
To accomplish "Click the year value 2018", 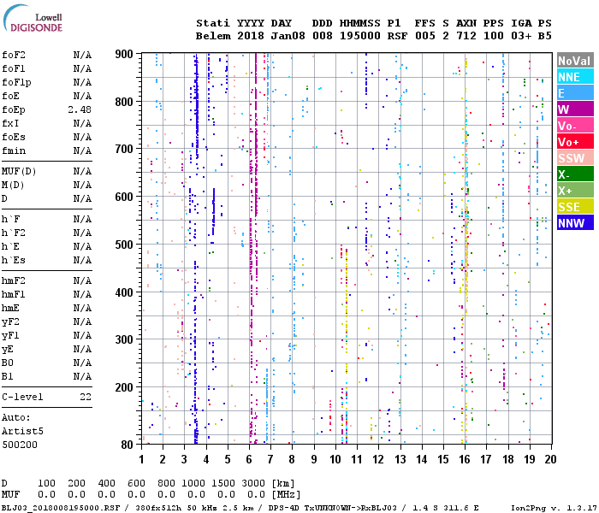I will click(x=250, y=36).
